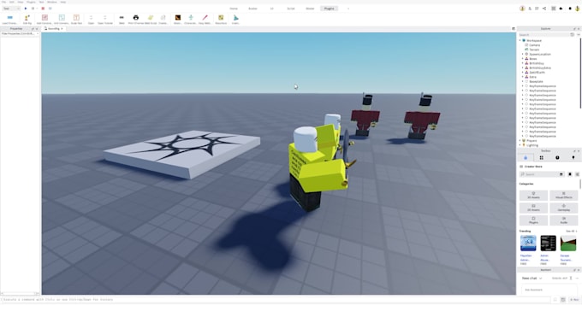Open the Test mode dropdown
582x311 pixels.
(11, 9)
